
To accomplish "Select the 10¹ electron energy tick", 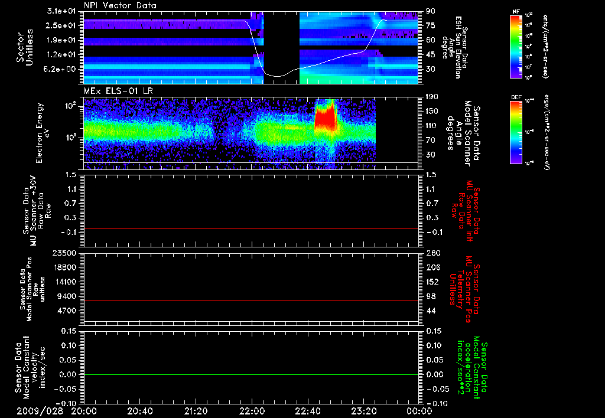I will click(x=71, y=138).
